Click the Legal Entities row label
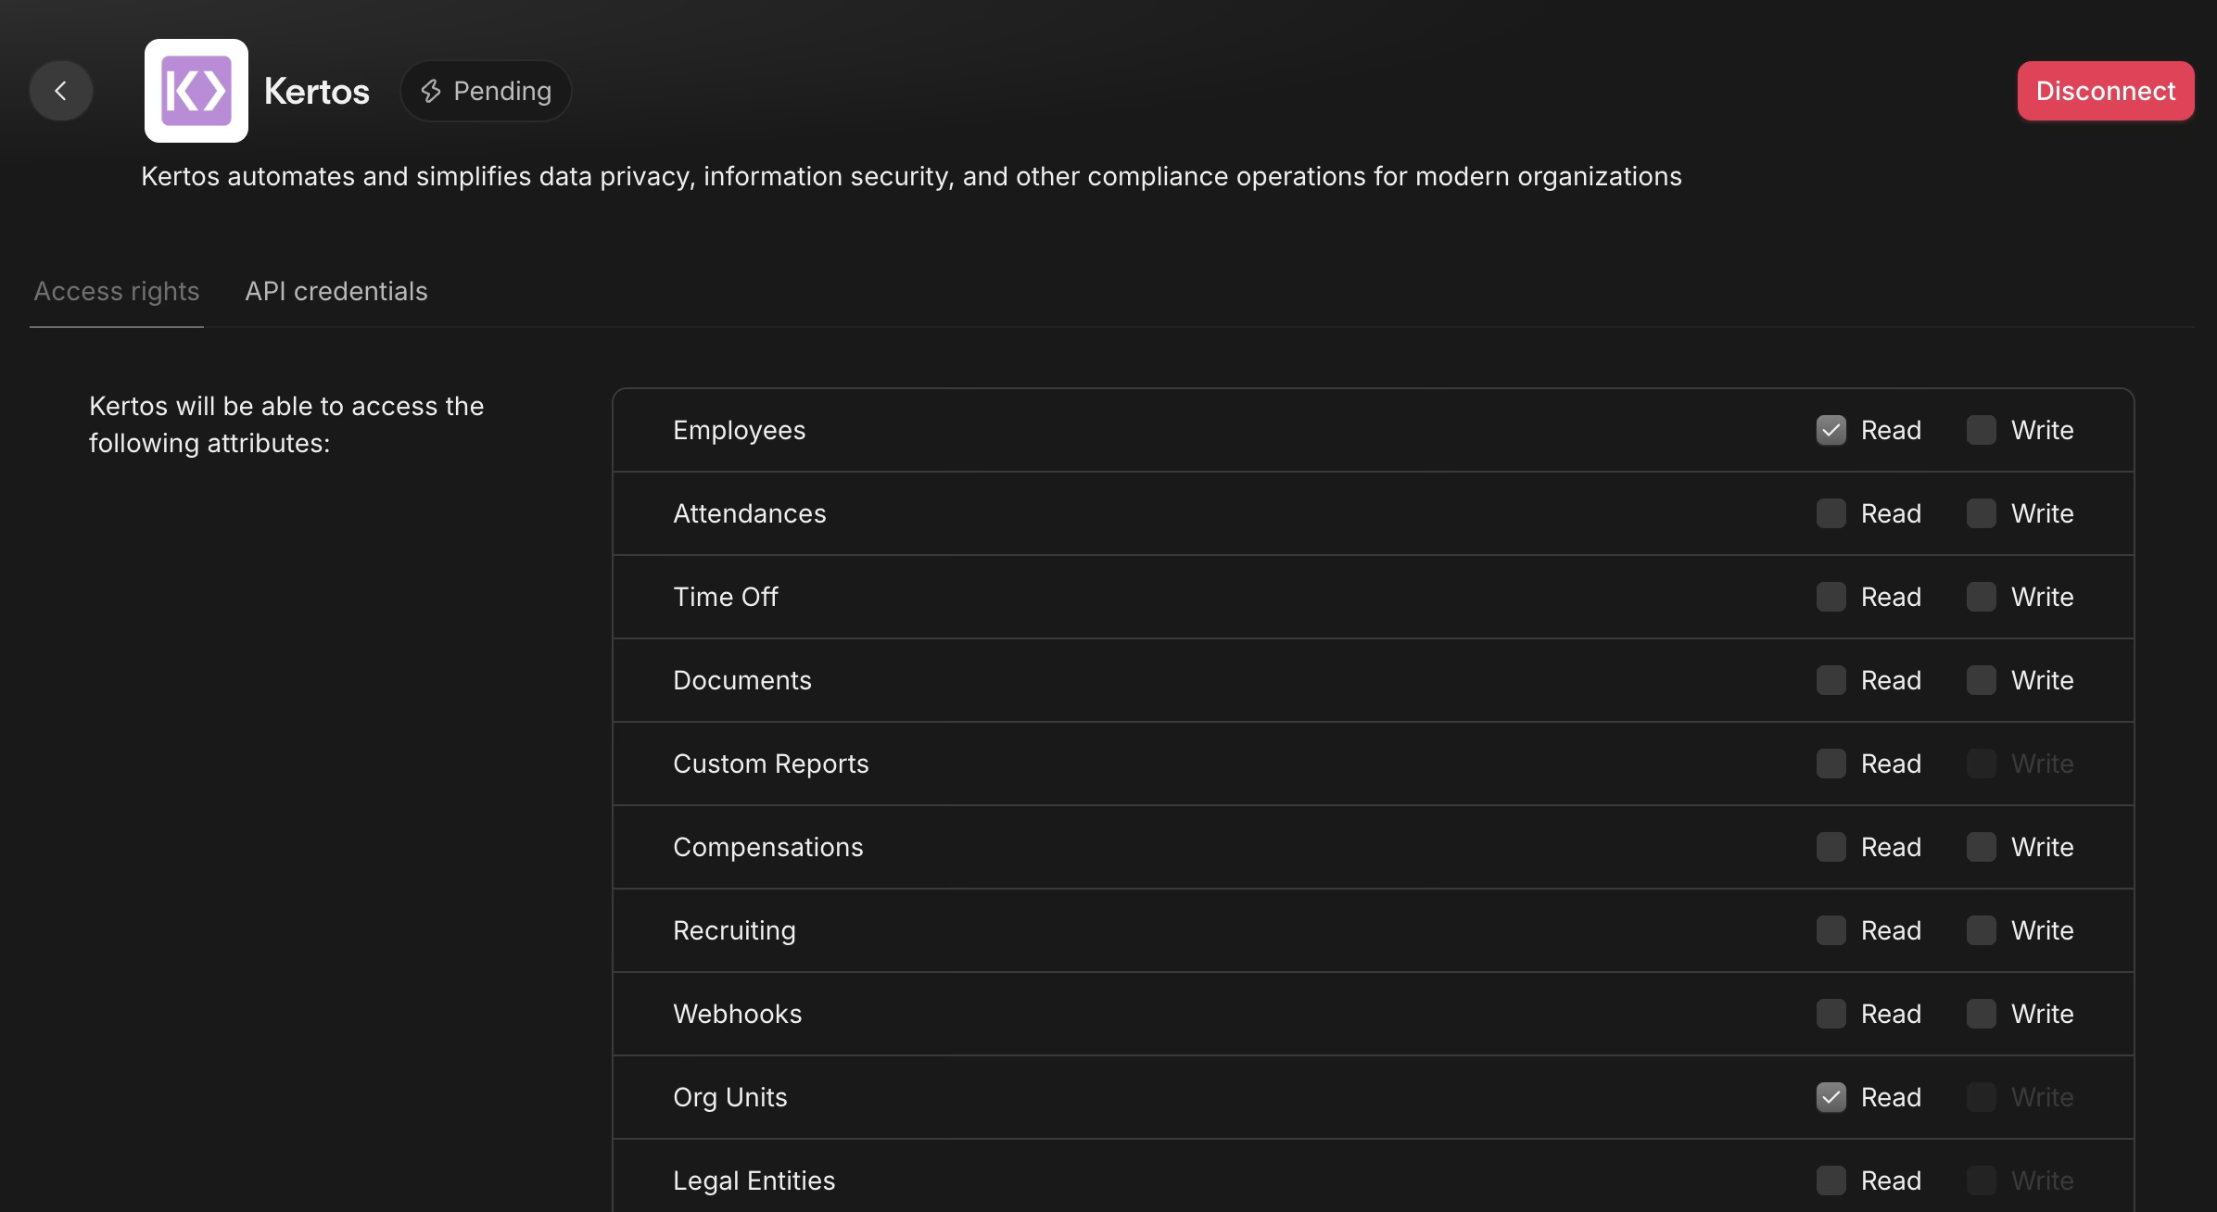The height and width of the screenshot is (1212, 2217). pyautogui.click(x=754, y=1180)
